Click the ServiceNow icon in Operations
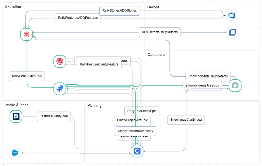 pos(235,86)
